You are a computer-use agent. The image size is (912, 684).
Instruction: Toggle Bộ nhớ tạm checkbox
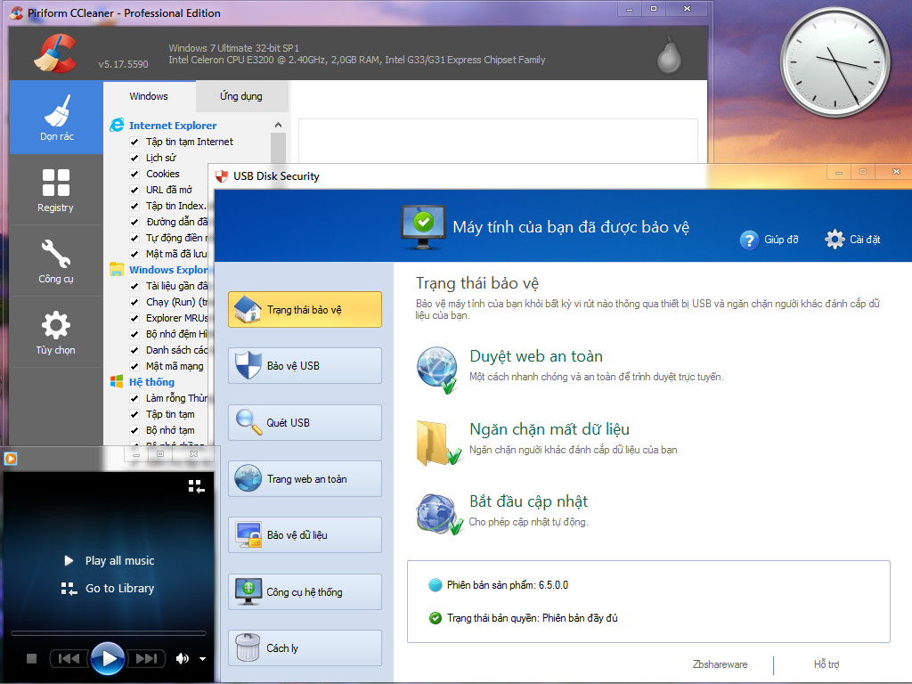click(x=134, y=430)
